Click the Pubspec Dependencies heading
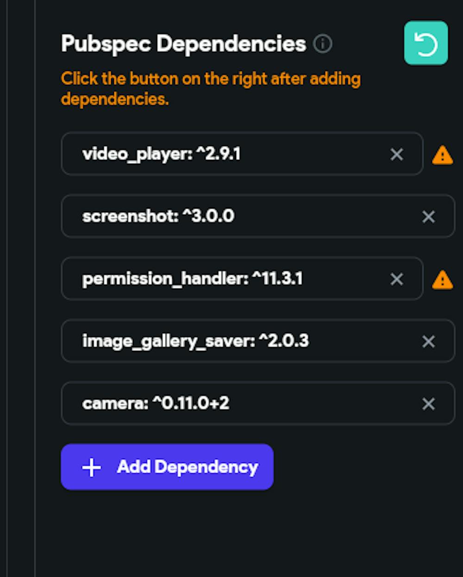The image size is (463, 577). pos(183,44)
